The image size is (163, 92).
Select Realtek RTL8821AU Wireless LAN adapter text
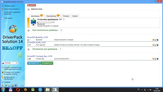[77, 45]
